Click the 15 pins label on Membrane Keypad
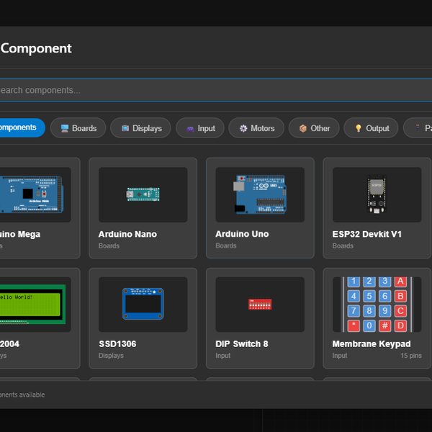 pos(411,356)
